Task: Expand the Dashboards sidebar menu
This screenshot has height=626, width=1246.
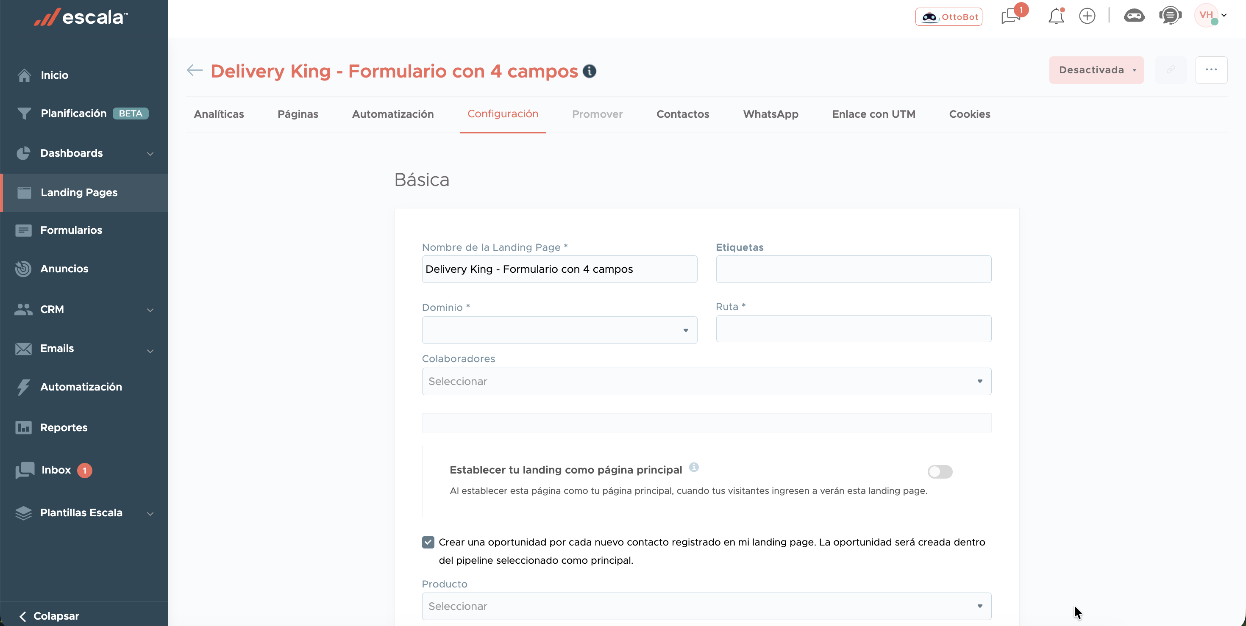Action: click(84, 153)
